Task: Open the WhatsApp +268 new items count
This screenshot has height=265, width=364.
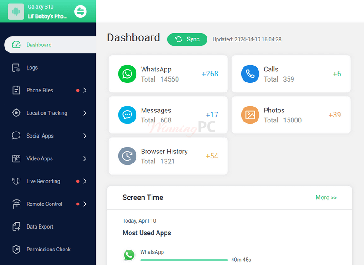Action: tap(210, 74)
